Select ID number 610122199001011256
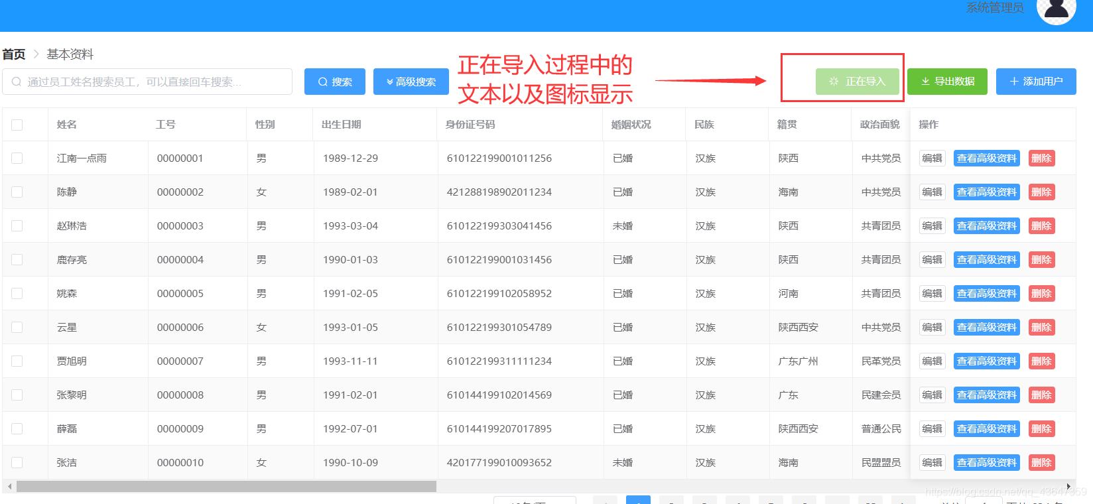The image size is (1093, 504). pos(499,158)
